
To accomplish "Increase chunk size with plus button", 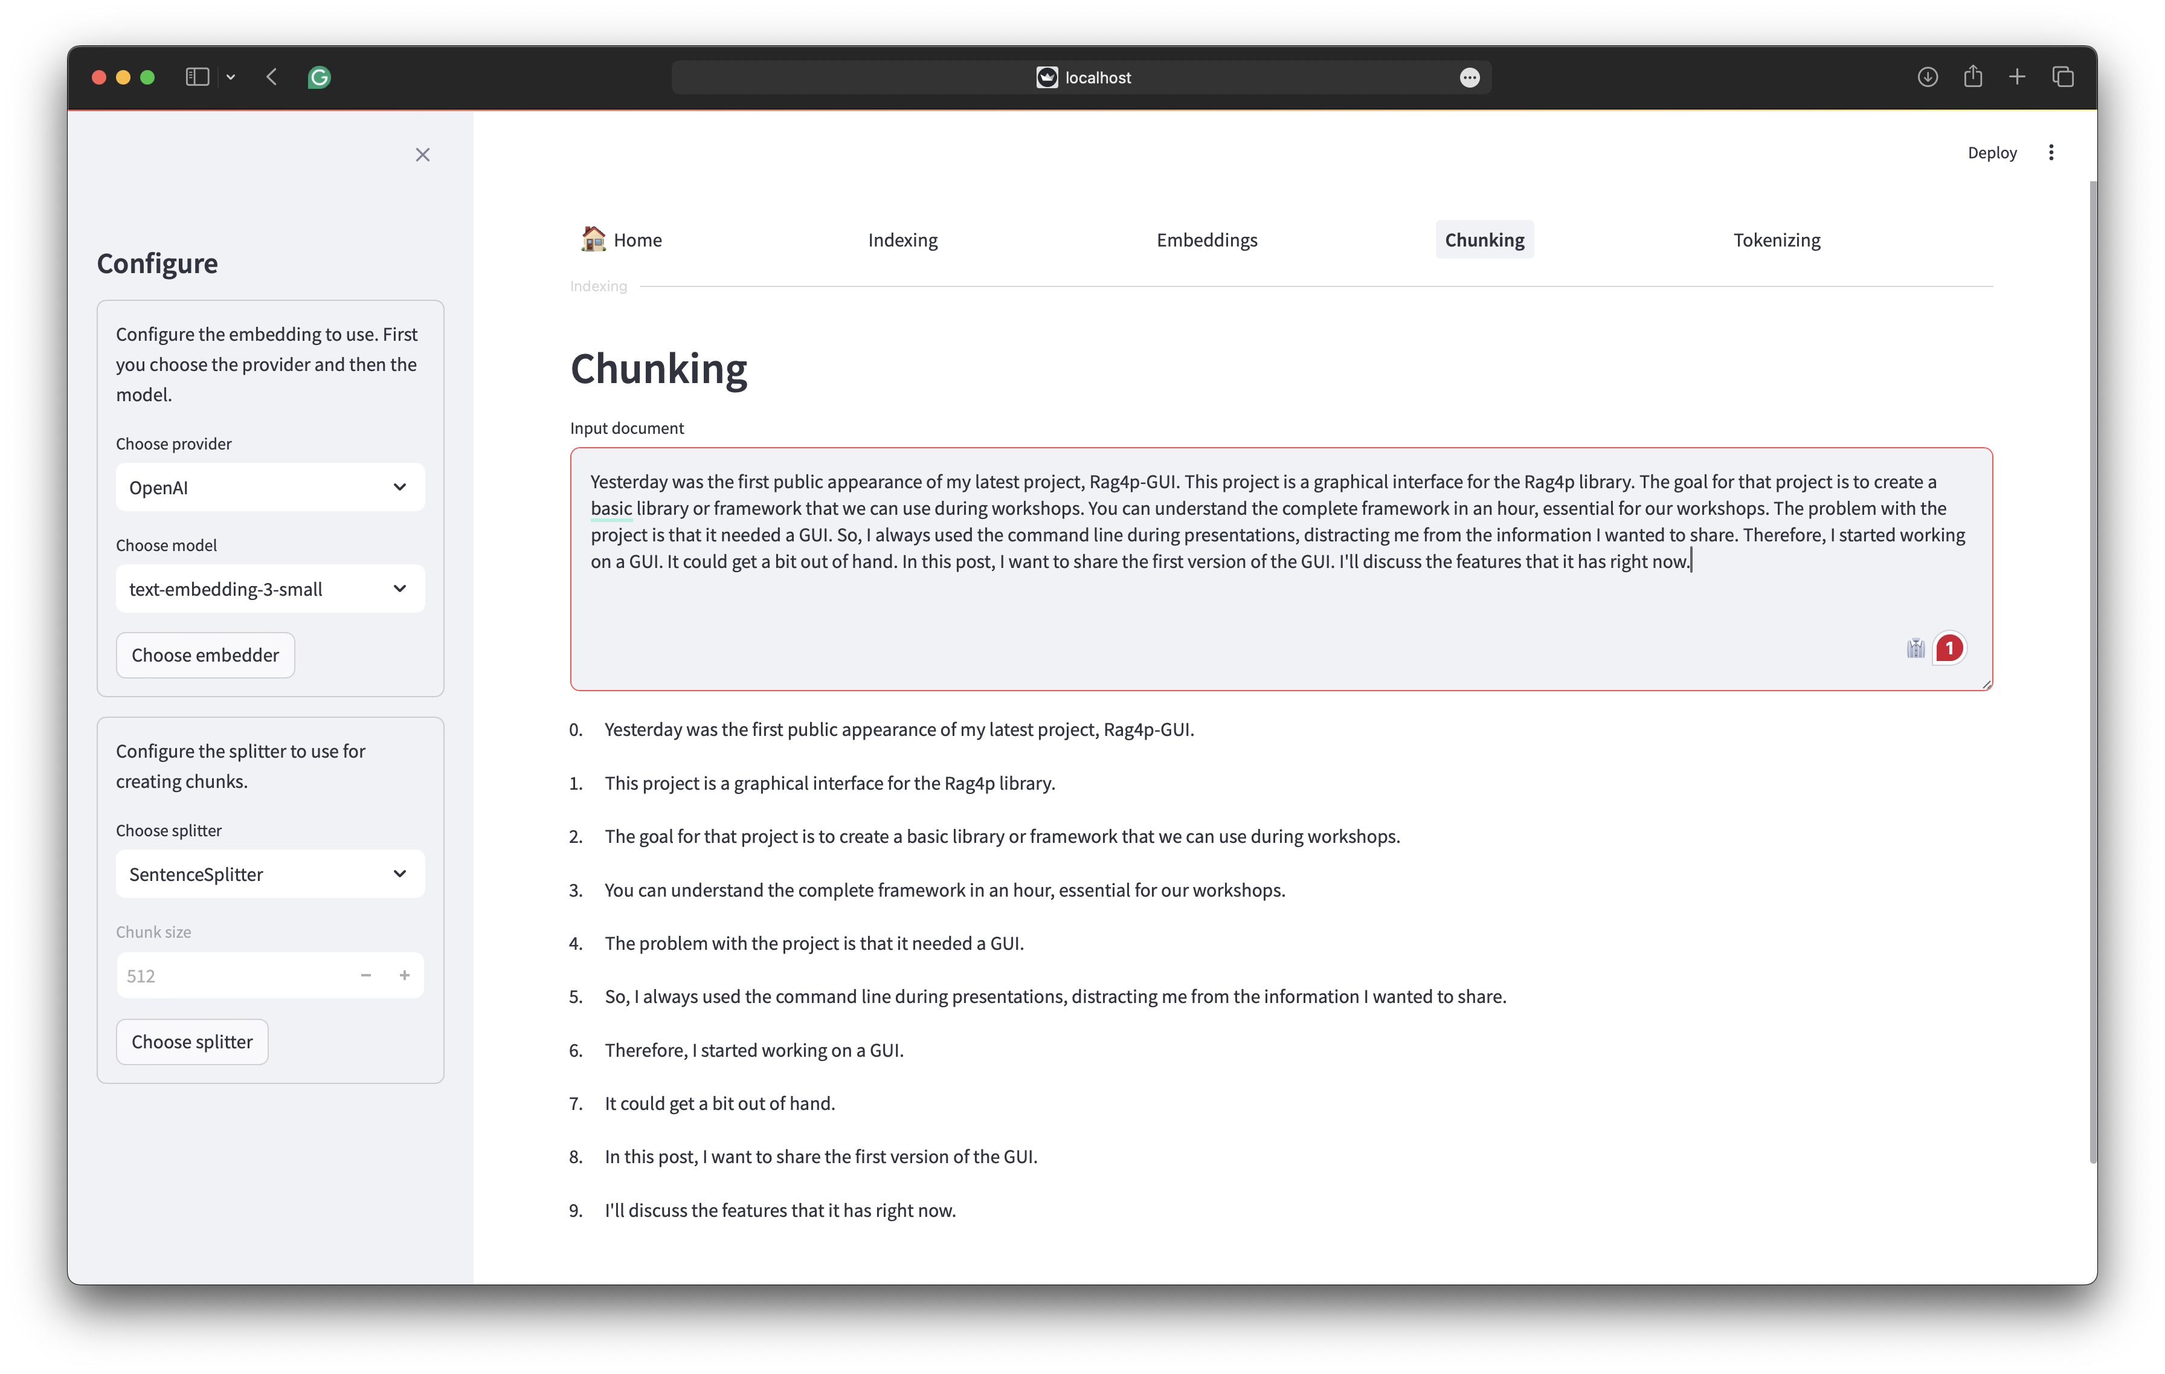I will click(405, 976).
